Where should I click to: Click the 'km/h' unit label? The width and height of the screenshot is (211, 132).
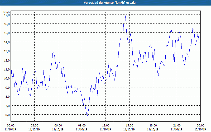[x=7, y=12]
